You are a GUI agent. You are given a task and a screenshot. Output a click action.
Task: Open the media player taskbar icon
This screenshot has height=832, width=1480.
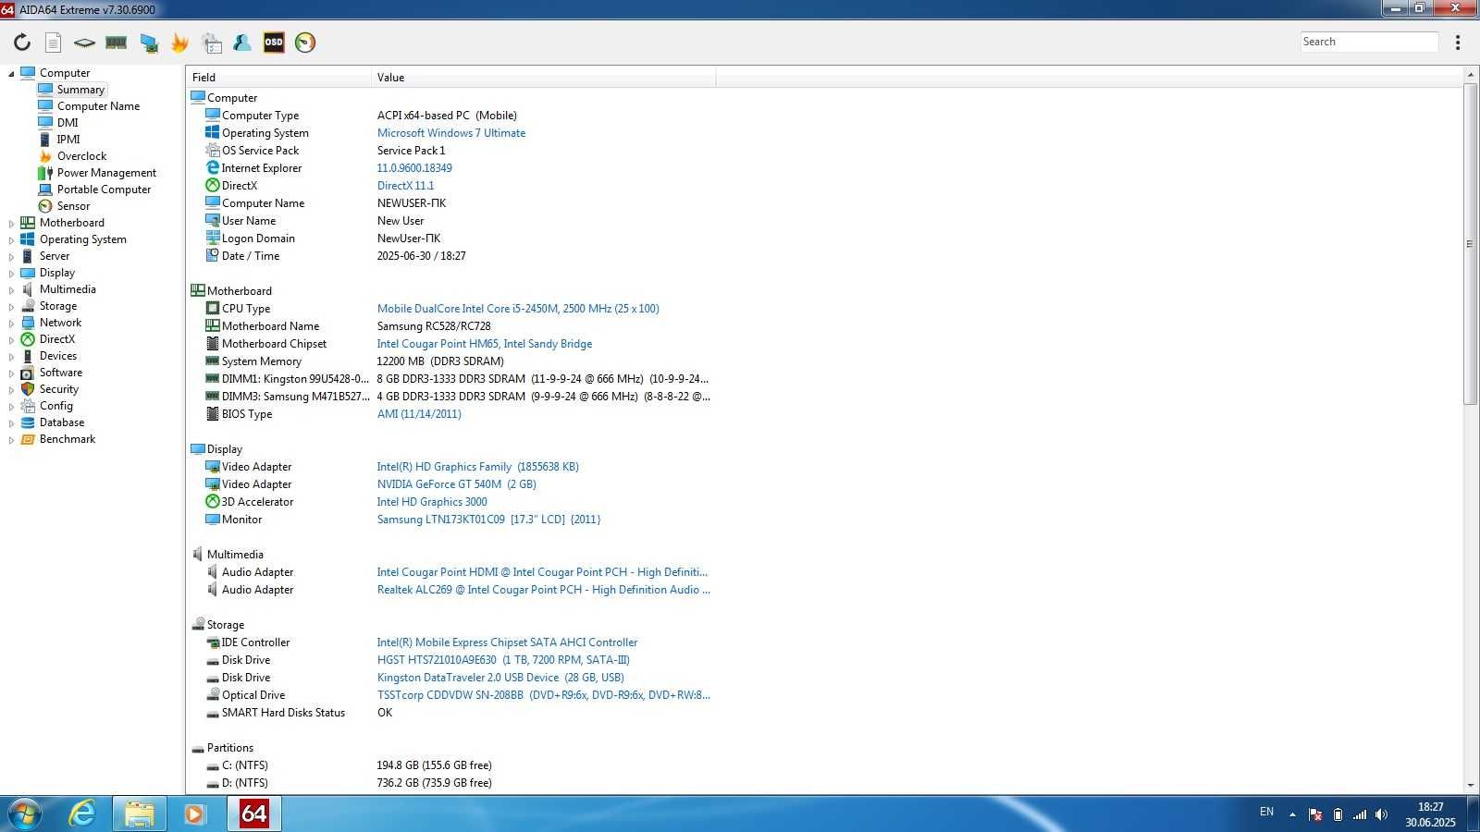point(194,814)
